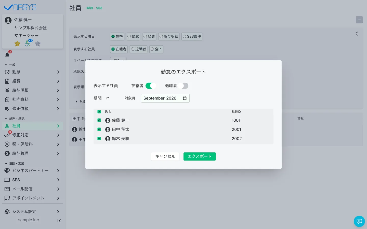Expand the 経費 sidebar menu
This screenshot has width=367, height=229.
(x=33, y=81)
